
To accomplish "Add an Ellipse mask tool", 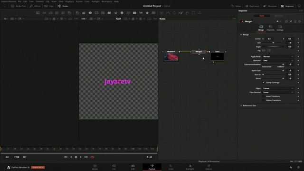I will (90, 13).
